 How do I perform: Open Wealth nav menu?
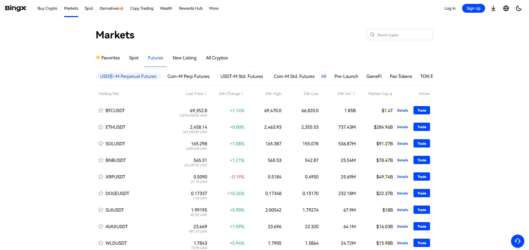coord(166,8)
